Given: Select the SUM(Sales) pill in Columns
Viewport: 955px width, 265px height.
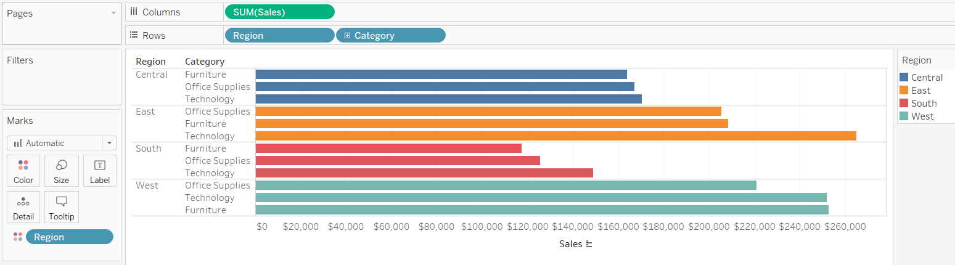Looking at the screenshot, I should [279, 12].
